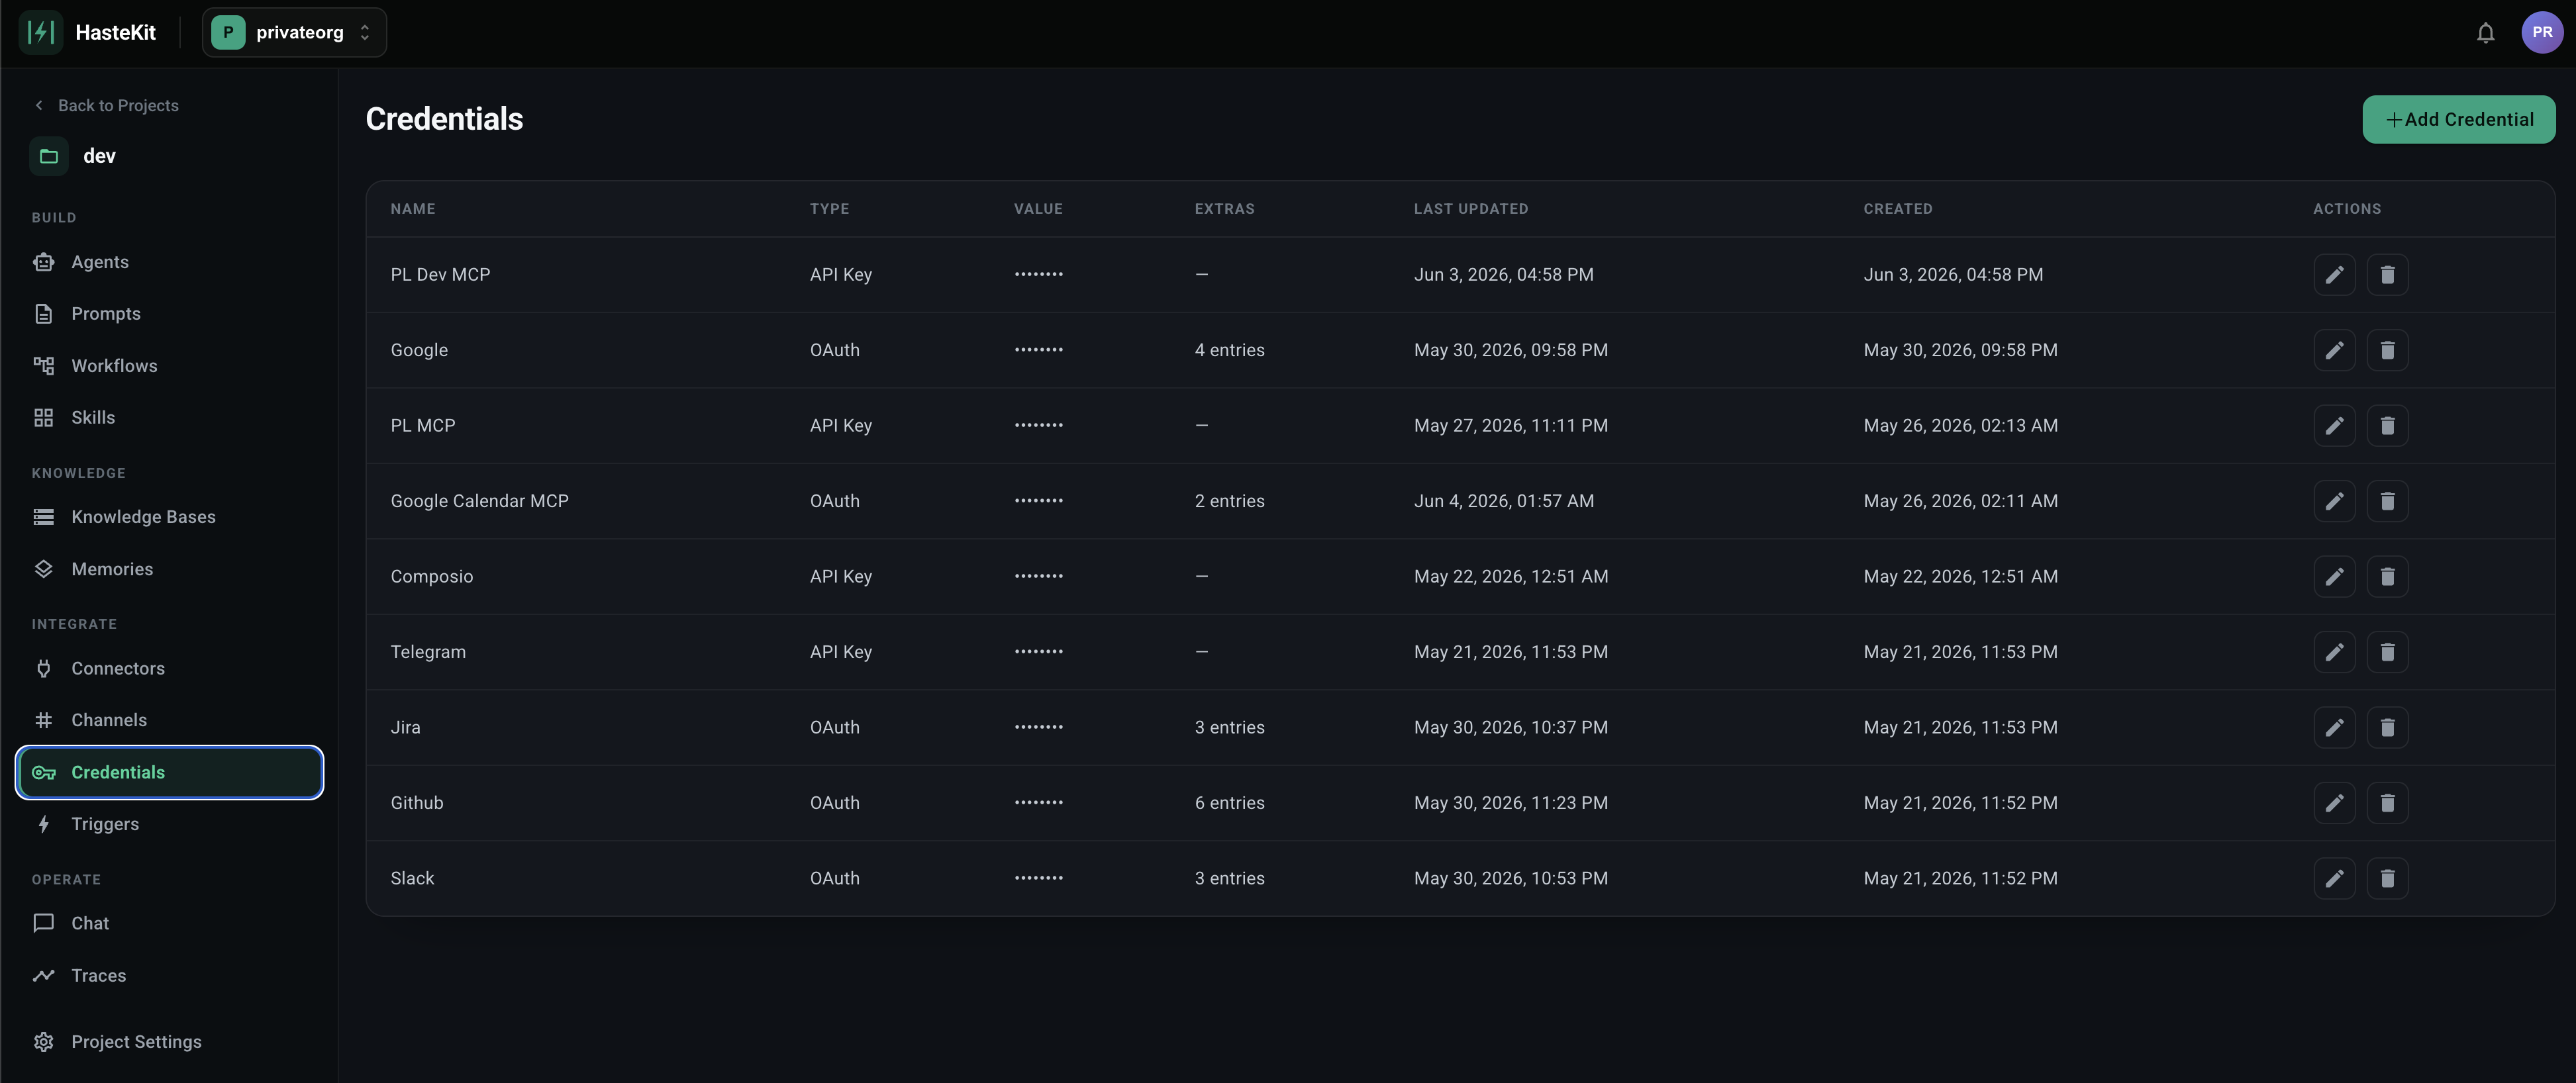Image resolution: width=2576 pixels, height=1083 pixels.
Task: Open Triggers in the sidebar
Action: point(170,824)
